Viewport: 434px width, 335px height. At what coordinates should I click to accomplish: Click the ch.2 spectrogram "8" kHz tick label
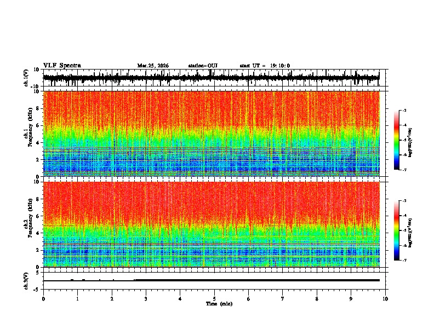click(38, 199)
